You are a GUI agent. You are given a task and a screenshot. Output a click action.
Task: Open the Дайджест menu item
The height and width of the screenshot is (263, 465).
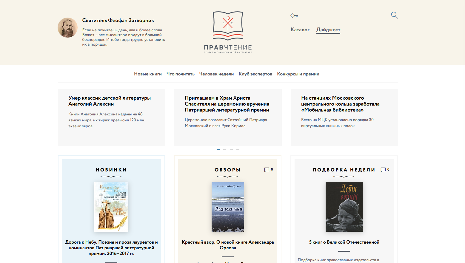pos(328,30)
